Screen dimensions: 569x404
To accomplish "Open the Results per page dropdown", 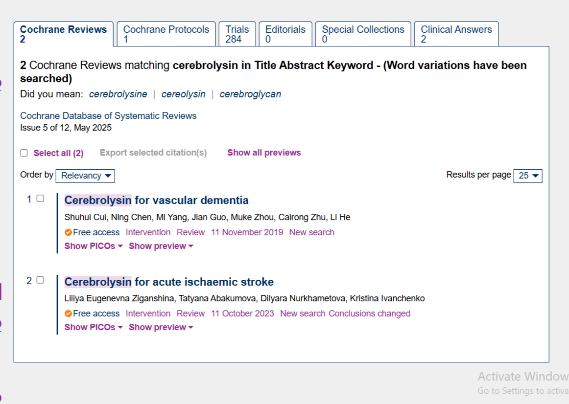I will [528, 176].
